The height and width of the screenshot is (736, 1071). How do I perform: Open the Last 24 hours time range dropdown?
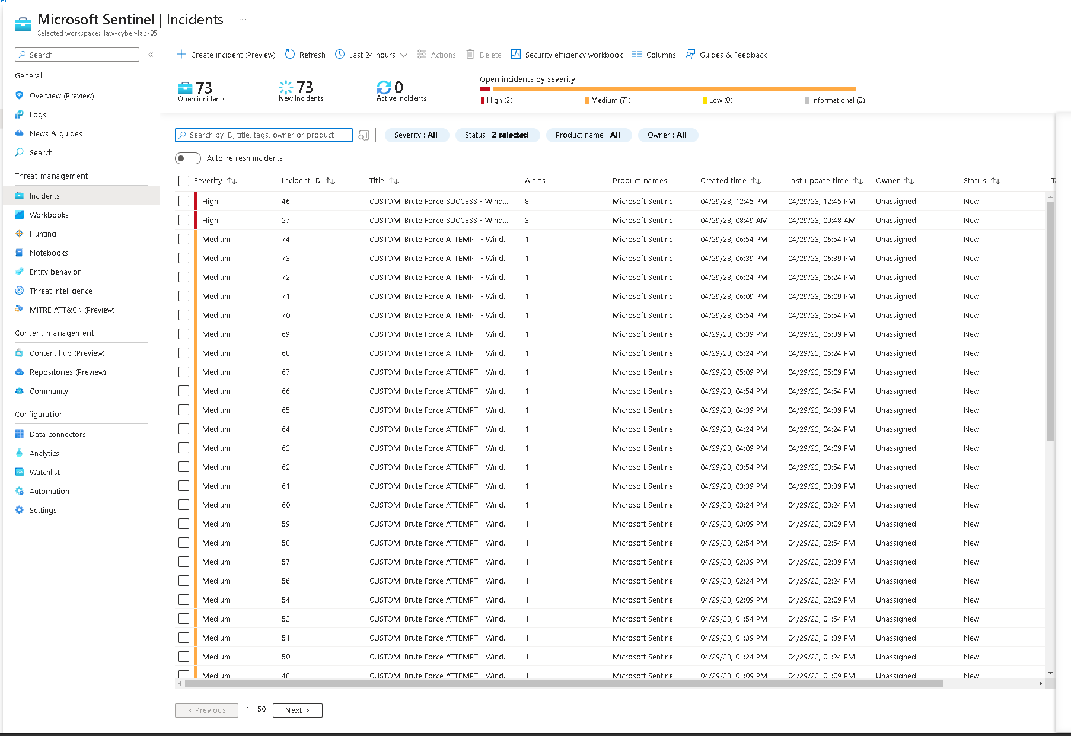click(x=372, y=55)
